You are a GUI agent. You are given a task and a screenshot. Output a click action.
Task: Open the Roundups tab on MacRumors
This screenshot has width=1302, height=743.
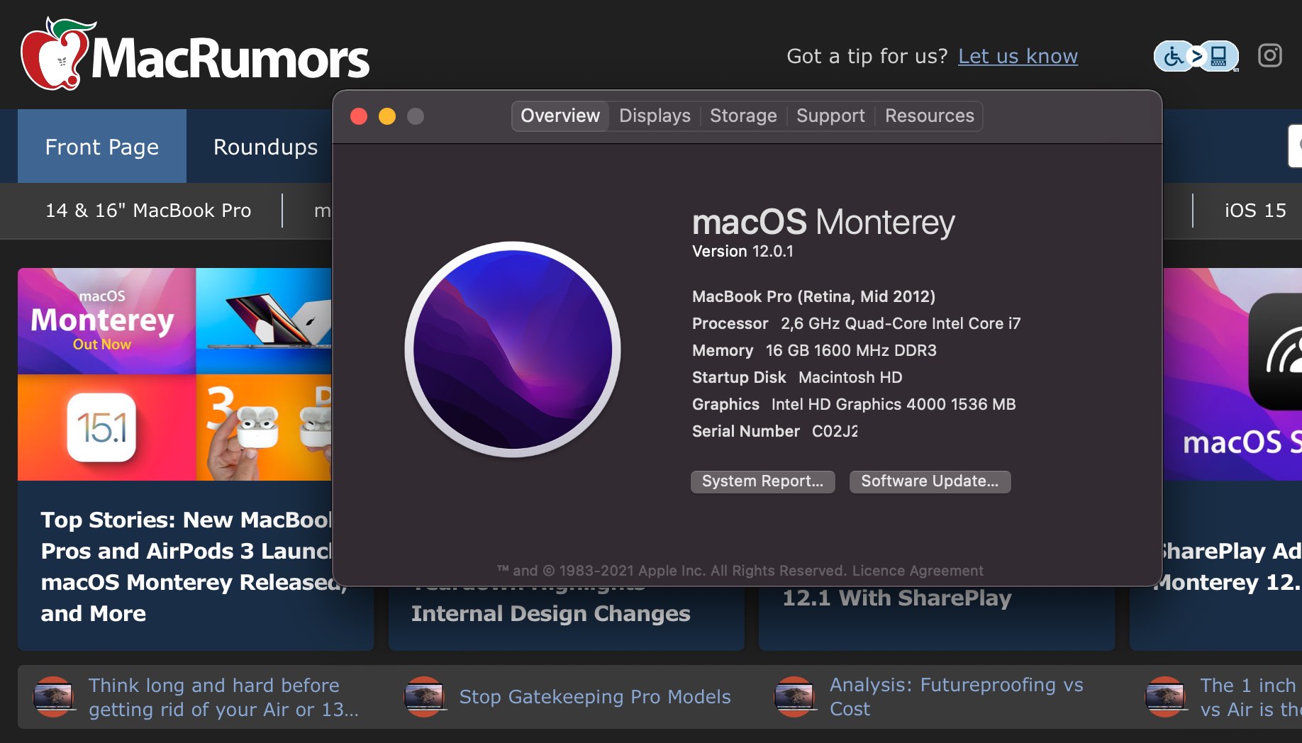(265, 147)
